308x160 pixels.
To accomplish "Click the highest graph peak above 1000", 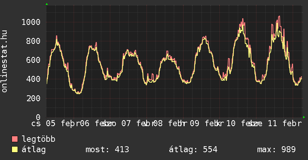I will click(279, 16).
